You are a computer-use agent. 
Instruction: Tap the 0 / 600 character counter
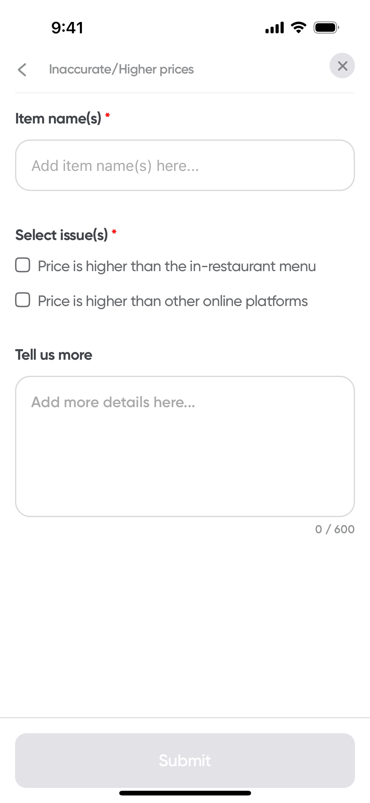tap(335, 529)
